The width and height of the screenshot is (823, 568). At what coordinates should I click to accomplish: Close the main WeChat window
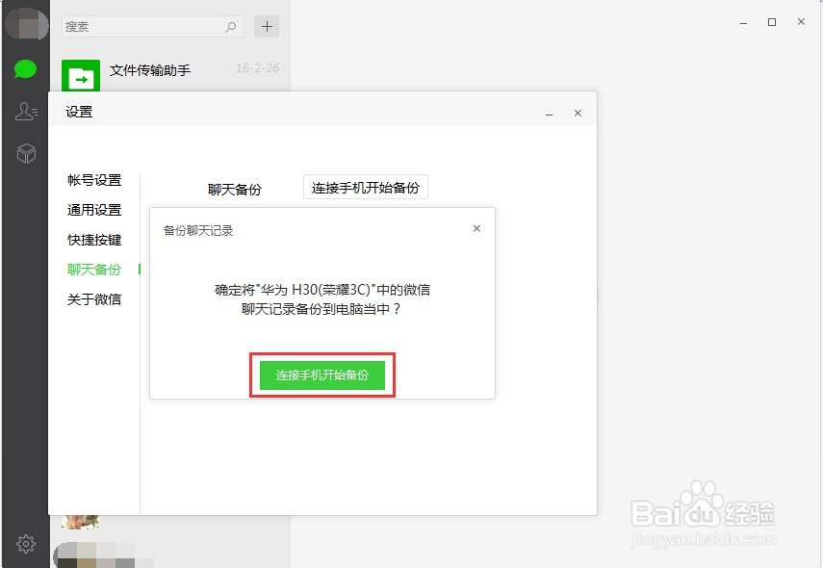point(801,21)
